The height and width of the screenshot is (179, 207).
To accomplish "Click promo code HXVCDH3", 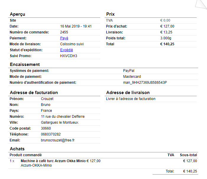I will click(69, 56).
